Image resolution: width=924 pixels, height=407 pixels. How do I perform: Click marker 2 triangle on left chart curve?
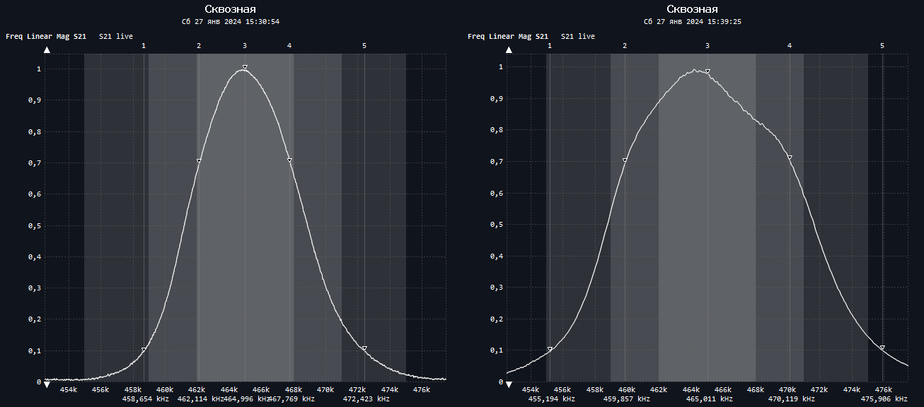(x=199, y=161)
